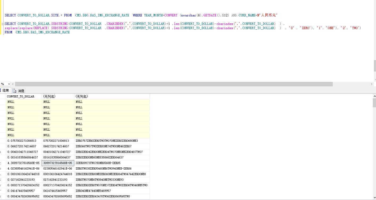Select cell ZERO4ONE4744ONE5469957

112,191
